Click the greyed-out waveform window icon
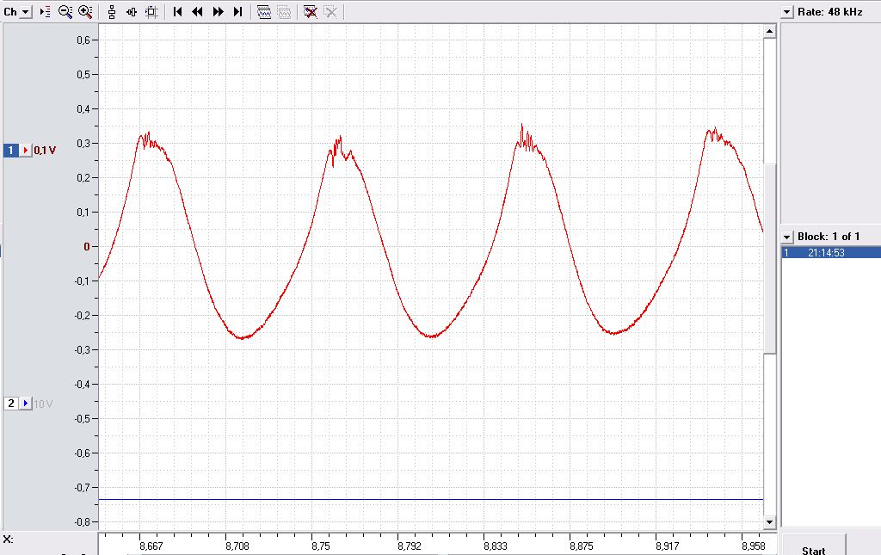 coord(284,12)
